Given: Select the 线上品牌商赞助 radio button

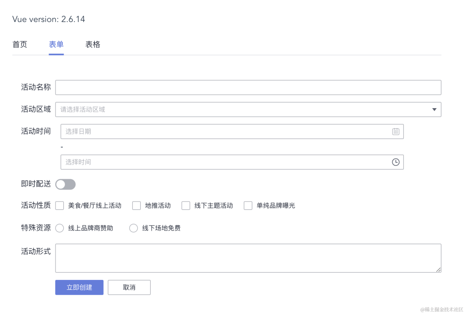Looking at the screenshot, I should click(59, 228).
